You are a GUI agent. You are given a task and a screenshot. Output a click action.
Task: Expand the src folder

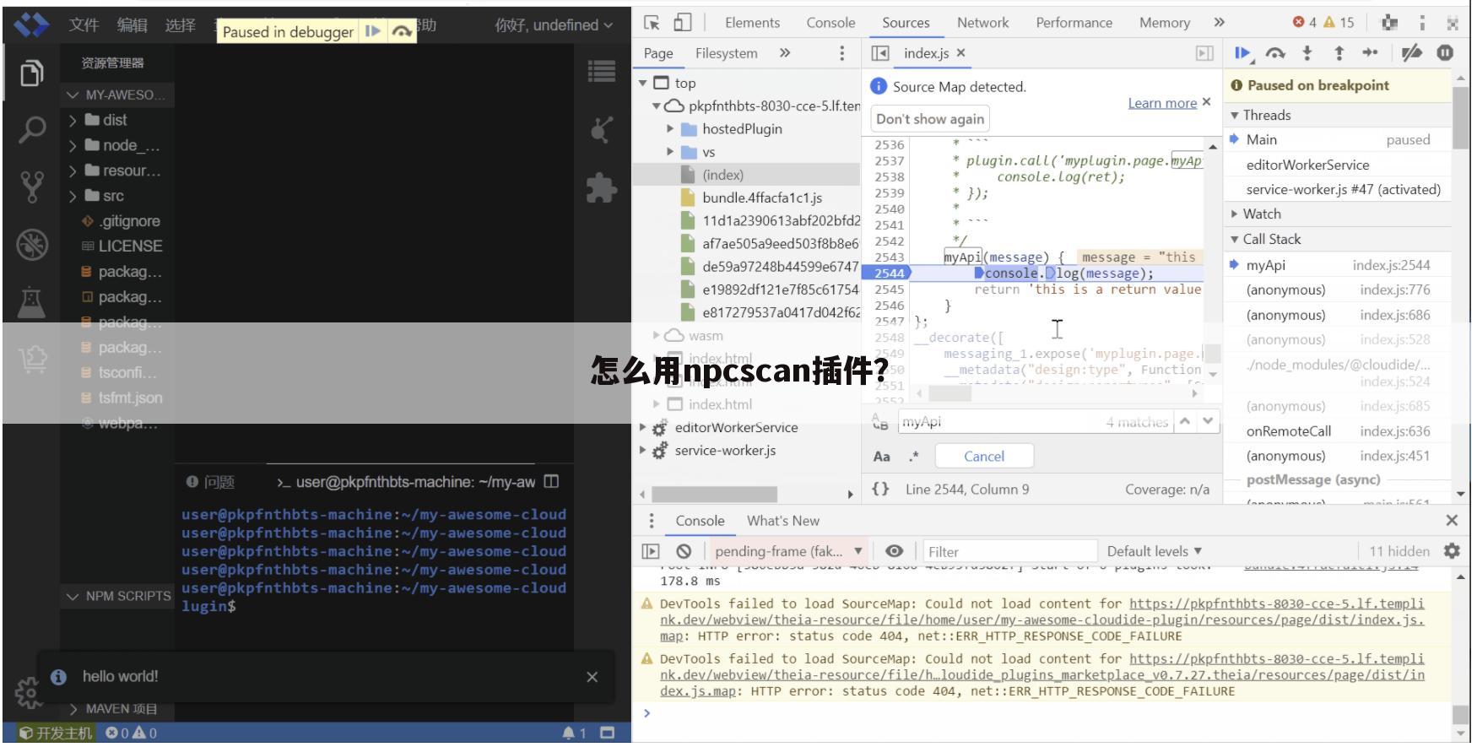73,196
